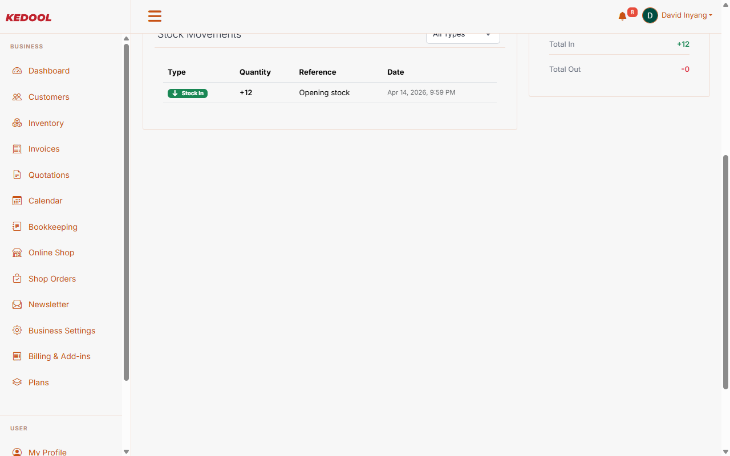
Task: Open notifications bell with 8 badge
Action: click(627, 15)
